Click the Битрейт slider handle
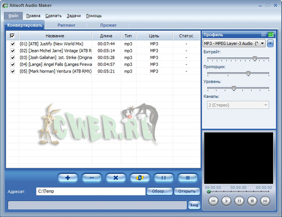Image resolution: width=282 pixels, height=217 pixels. [x=255, y=58]
